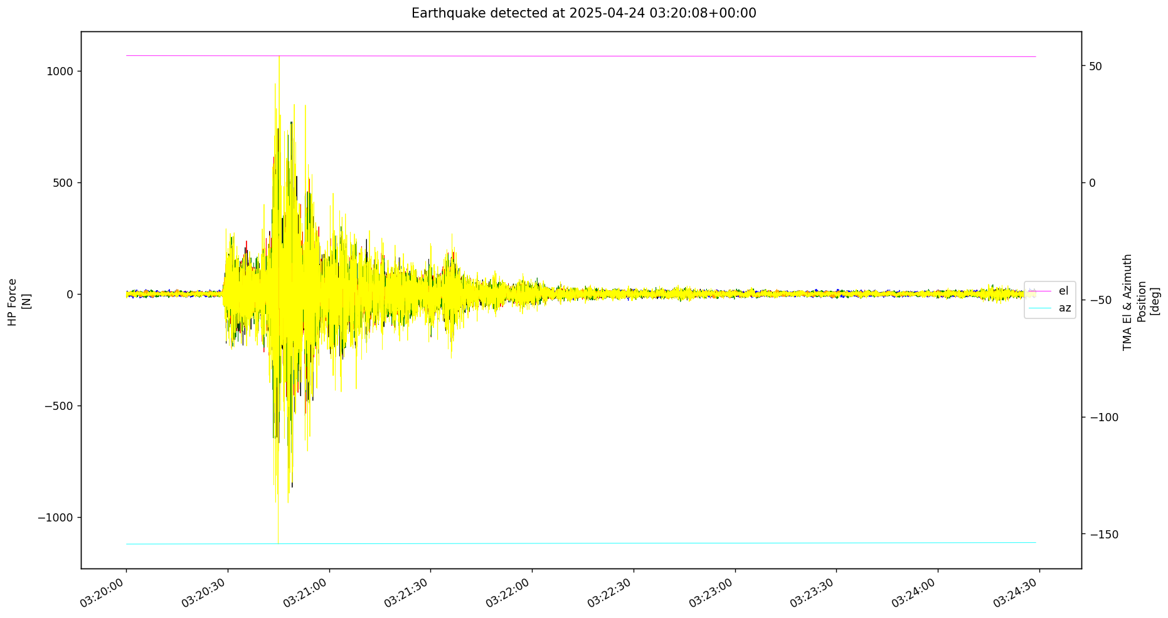Click the right y-axis tick label 0
Screen dimensions: 1168x618
(x=1092, y=183)
